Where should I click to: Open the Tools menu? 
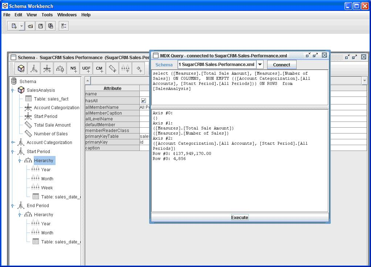click(x=47, y=15)
